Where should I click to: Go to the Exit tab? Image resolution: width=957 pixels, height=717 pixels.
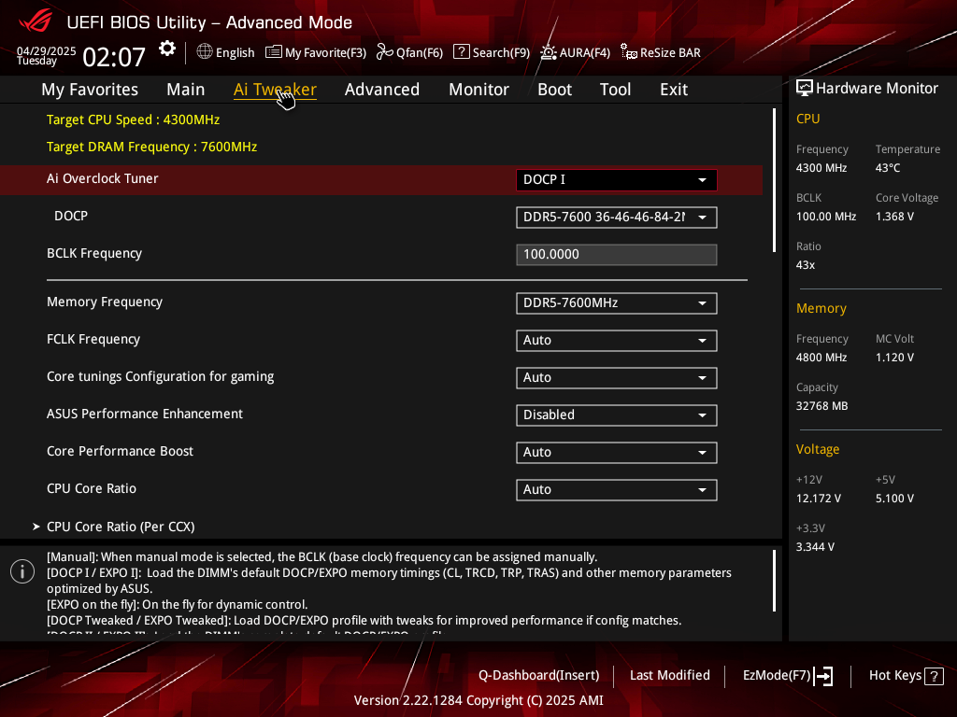coord(674,90)
